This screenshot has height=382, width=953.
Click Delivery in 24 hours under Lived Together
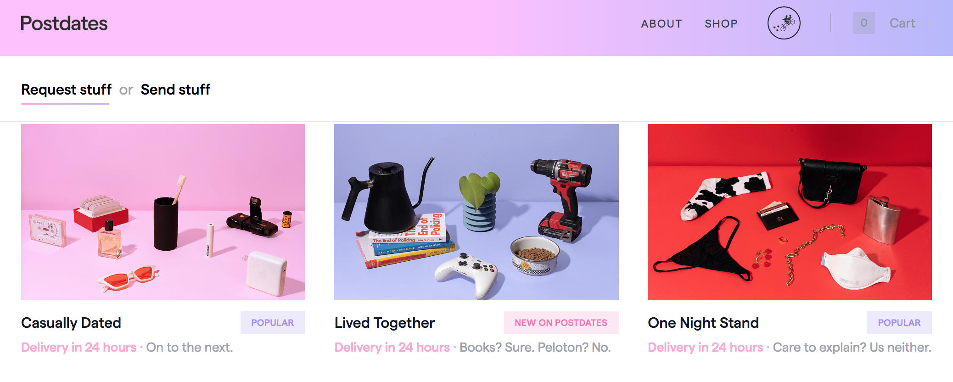point(392,348)
